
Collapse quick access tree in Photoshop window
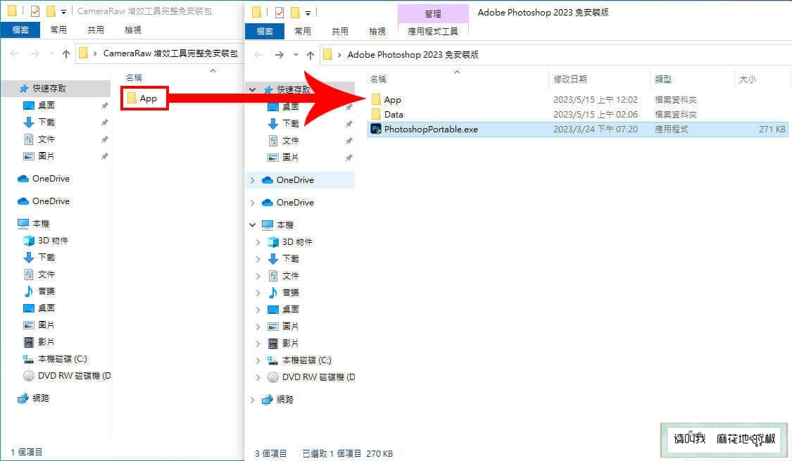coord(253,89)
